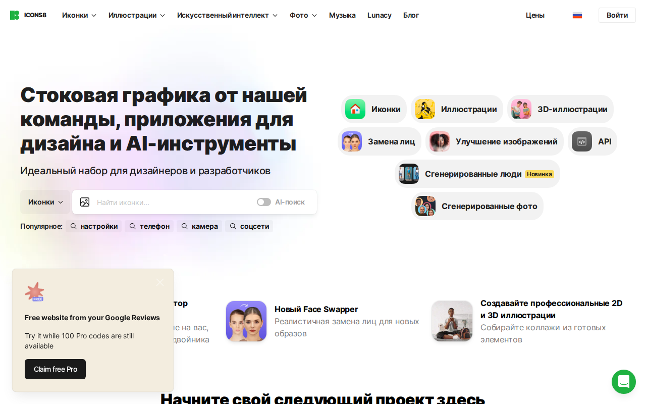The image size is (646, 404).
Task: Search popular tag соцсети
Action: point(249,226)
